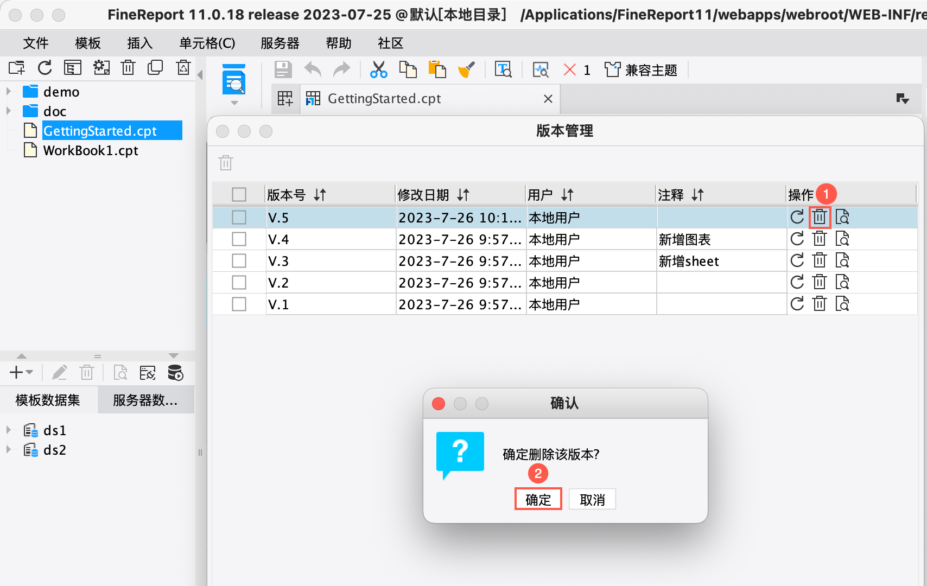Toggle the select-all versions checkbox in header

(x=239, y=194)
